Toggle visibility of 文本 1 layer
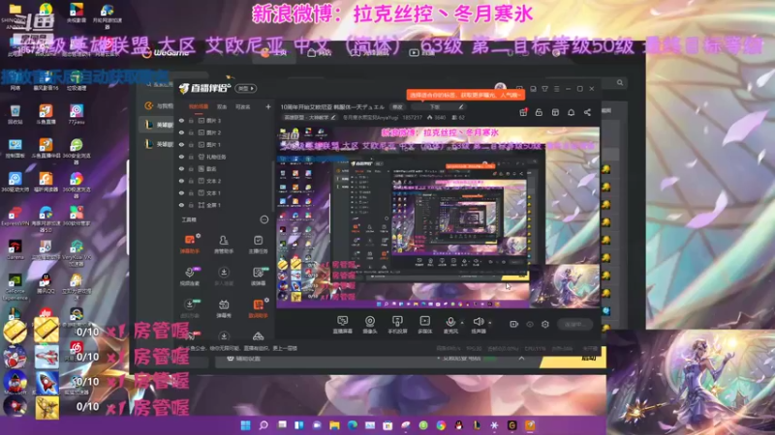 click(x=181, y=193)
